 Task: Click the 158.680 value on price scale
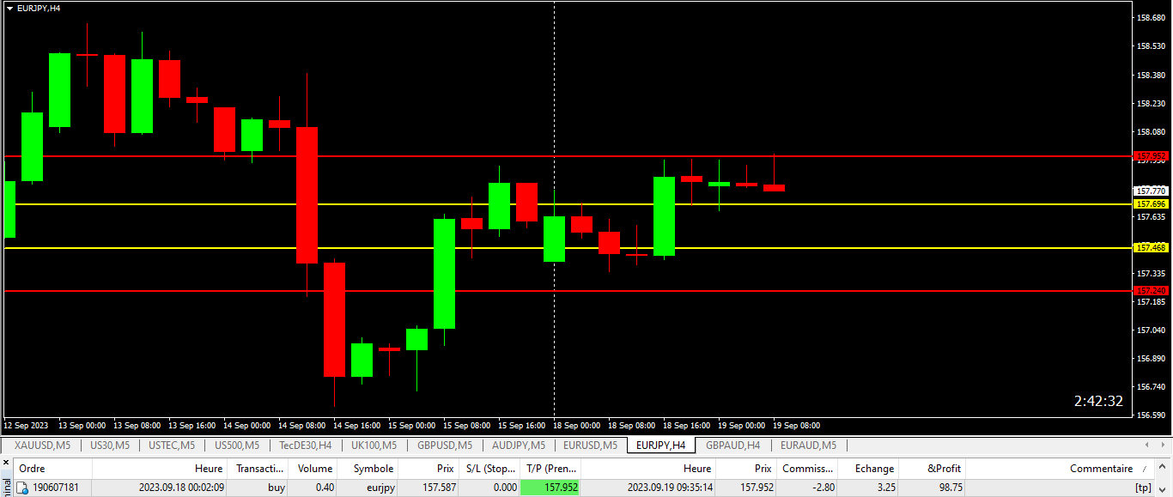1151,17
